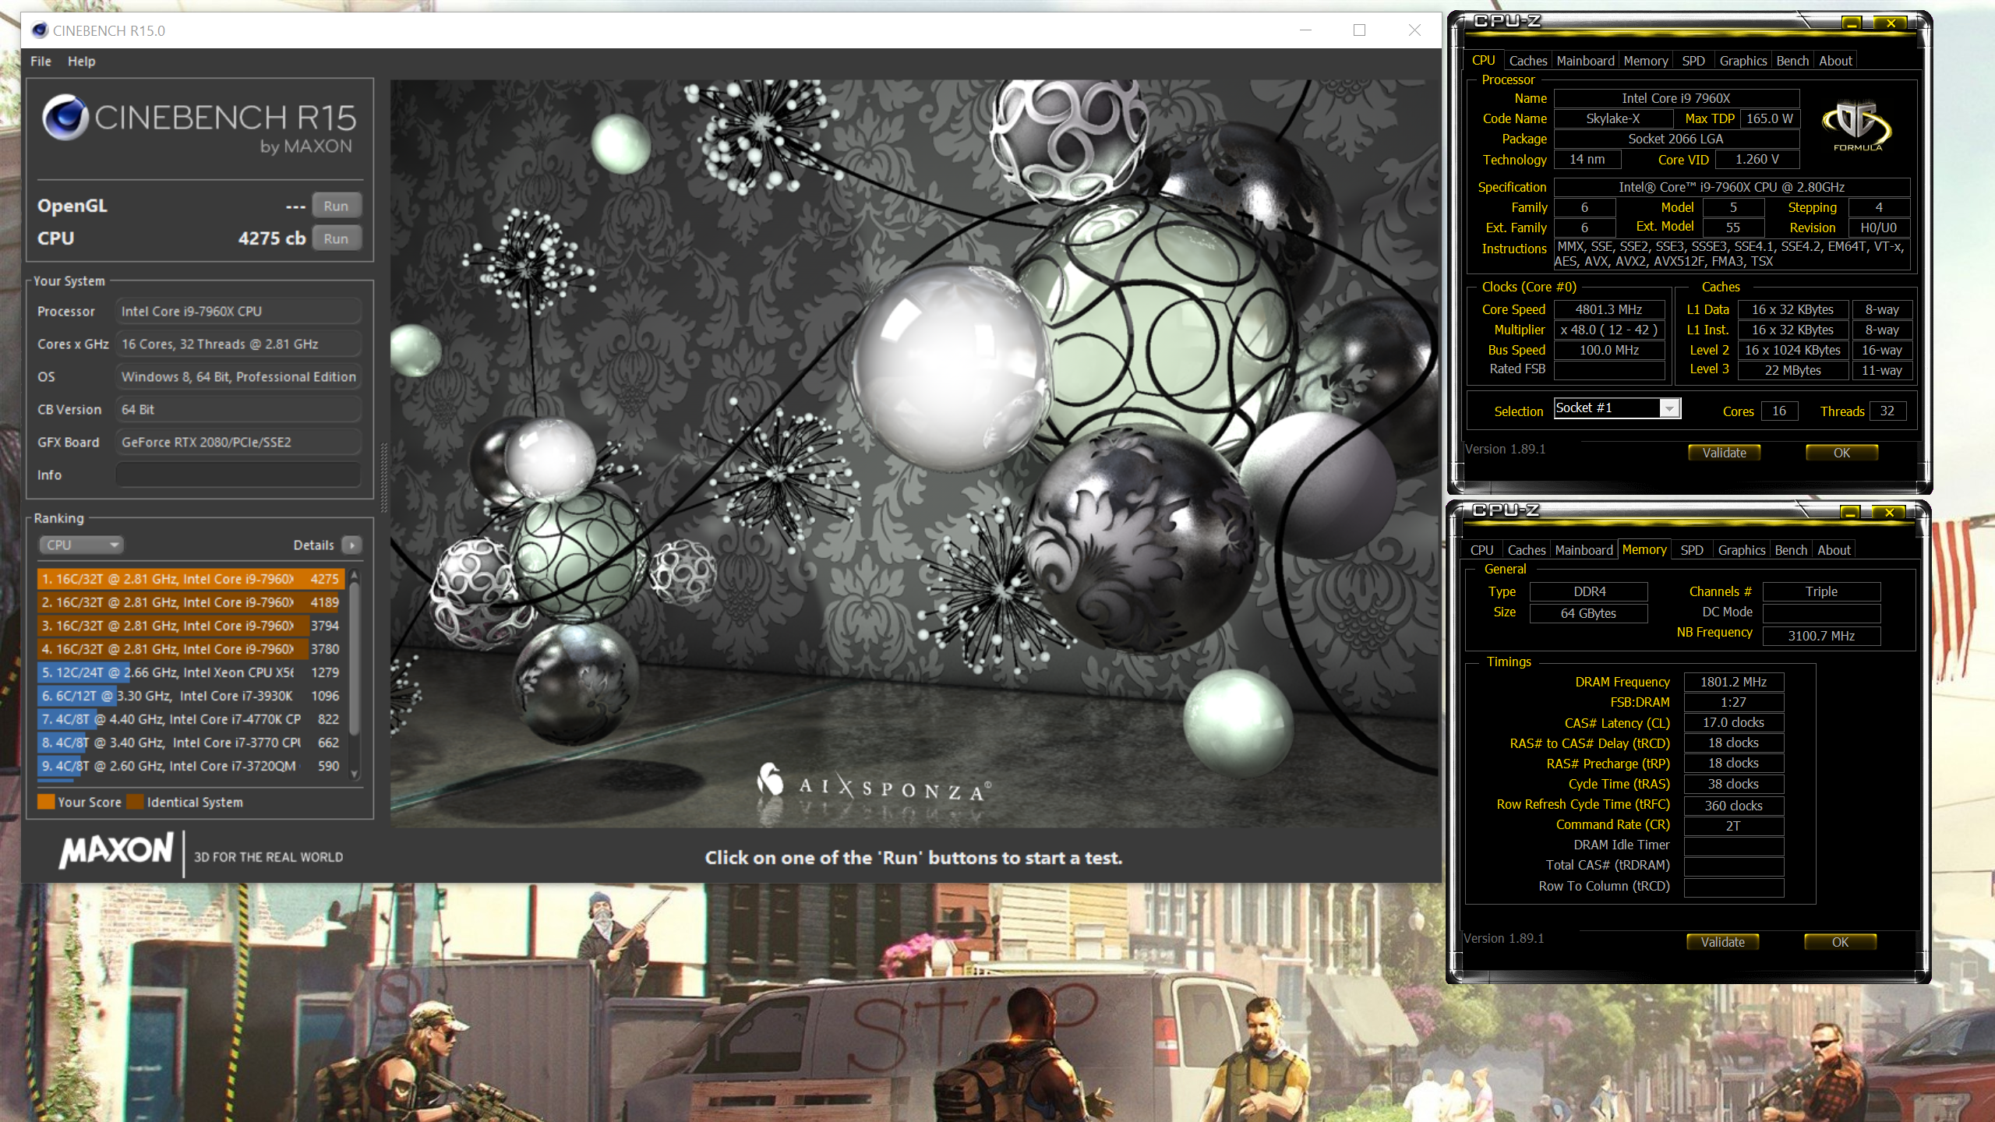
Task: Click the ROG Formula logo in CPU-Z
Action: click(1858, 126)
